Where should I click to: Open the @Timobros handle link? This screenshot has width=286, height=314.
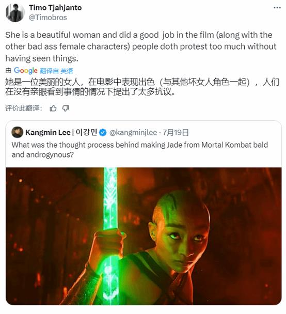coord(48,18)
